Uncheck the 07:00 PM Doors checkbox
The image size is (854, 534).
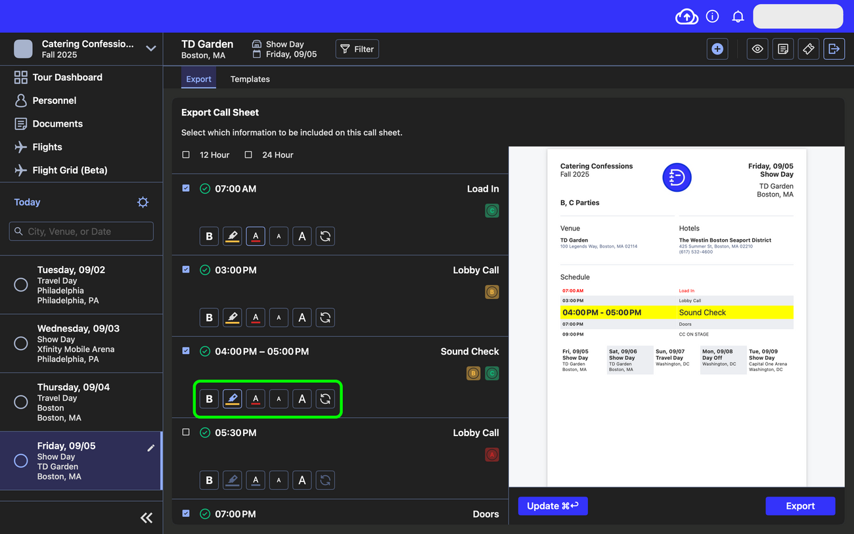coord(186,513)
